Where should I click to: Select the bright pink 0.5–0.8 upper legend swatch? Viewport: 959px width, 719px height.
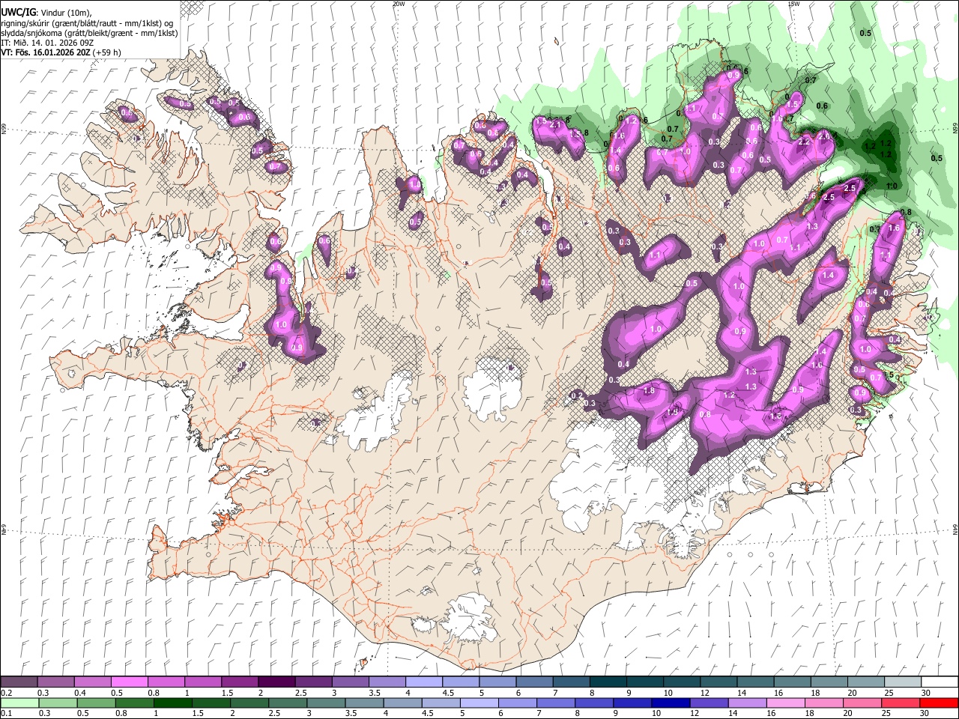[129, 682]
